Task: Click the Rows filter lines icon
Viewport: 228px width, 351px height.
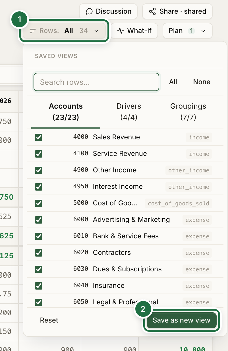Action: click(33, 31)
